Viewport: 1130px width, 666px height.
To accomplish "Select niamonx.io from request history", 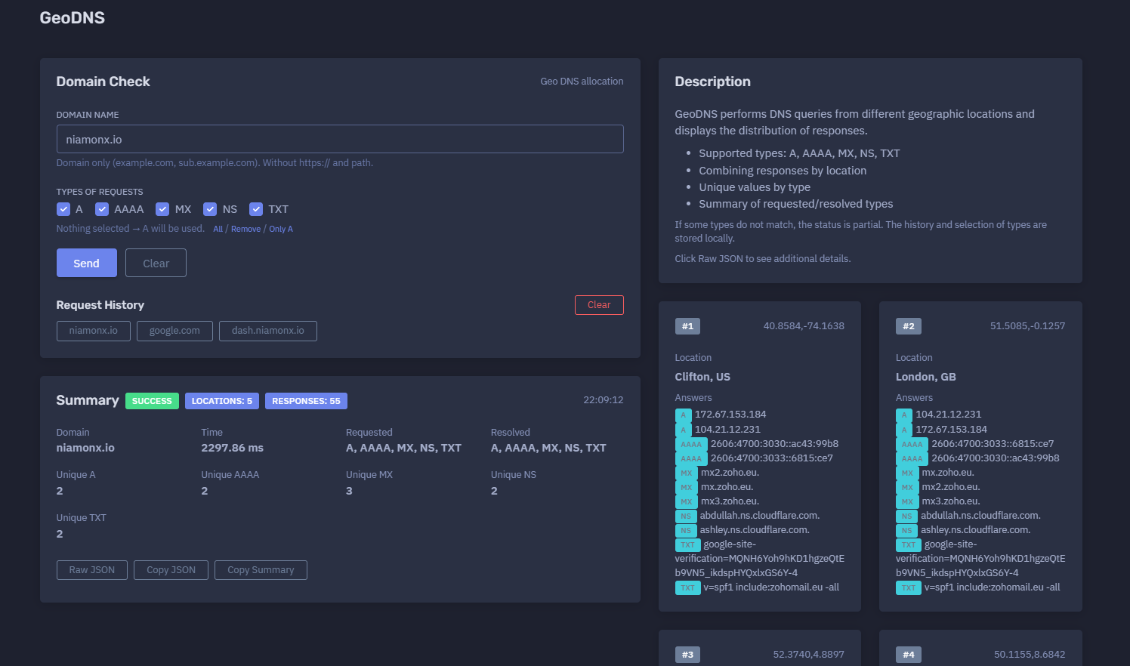I will point(94,331).
